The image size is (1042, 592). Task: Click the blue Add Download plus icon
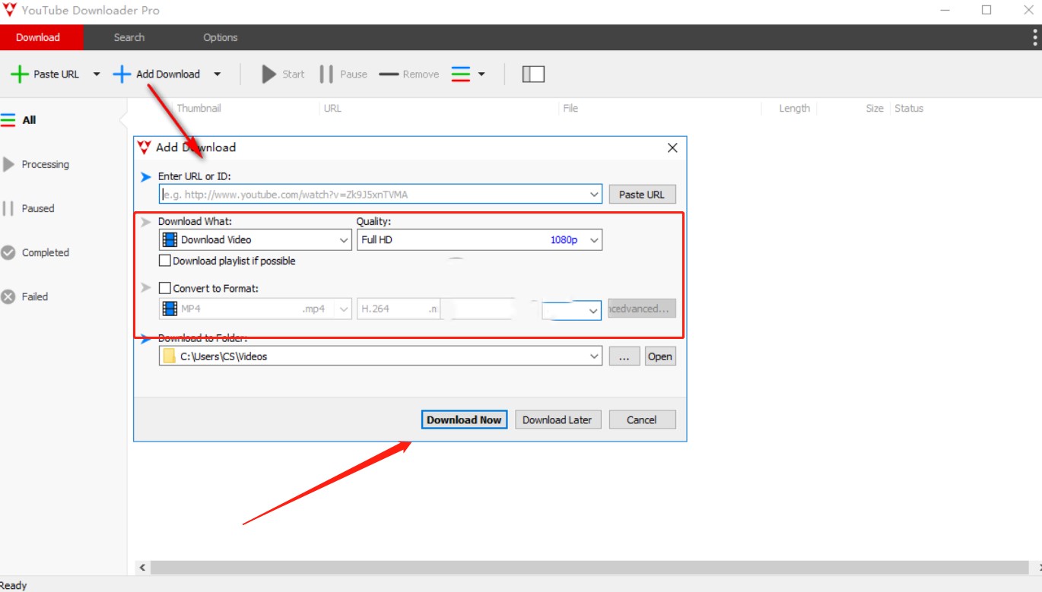(122, 74)
